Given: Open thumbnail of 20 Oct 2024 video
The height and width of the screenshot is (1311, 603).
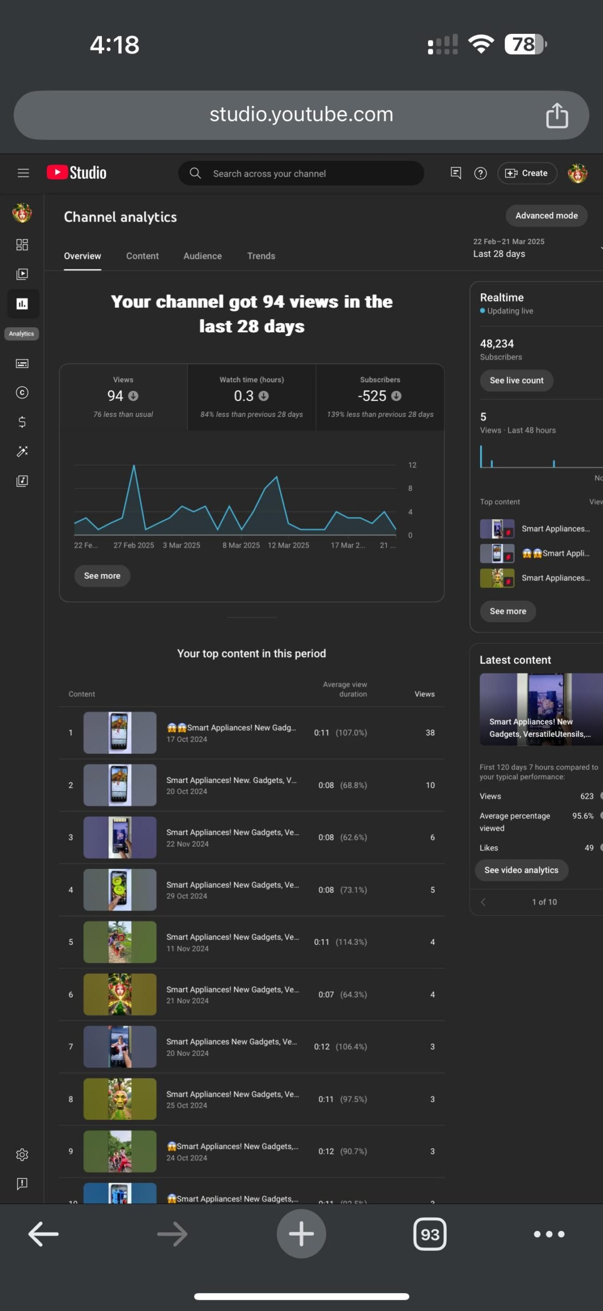Looking at the screenshot, I should click(120, 785).
